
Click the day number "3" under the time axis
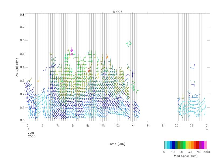coord(28,129)
